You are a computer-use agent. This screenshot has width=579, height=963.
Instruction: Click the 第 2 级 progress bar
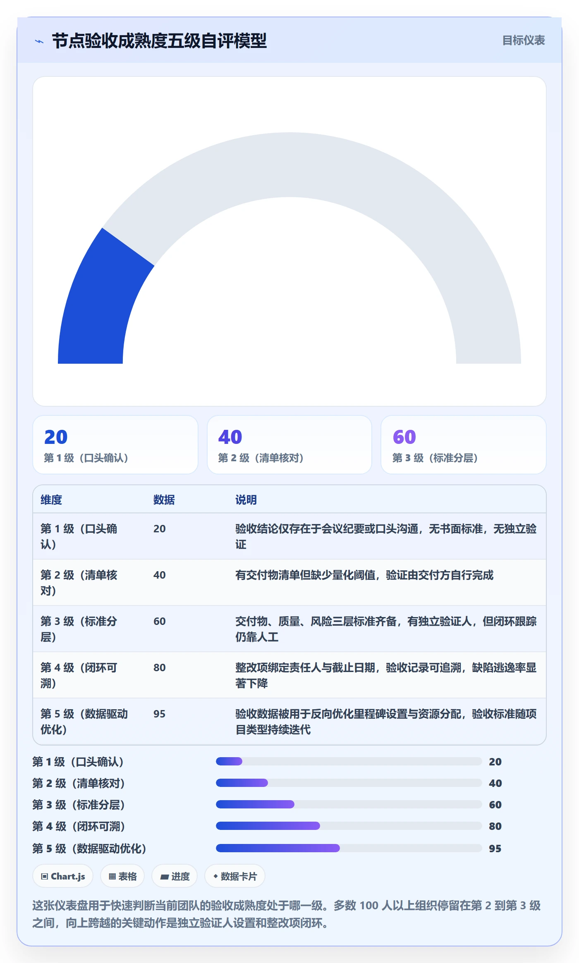(x=349, y=783)
